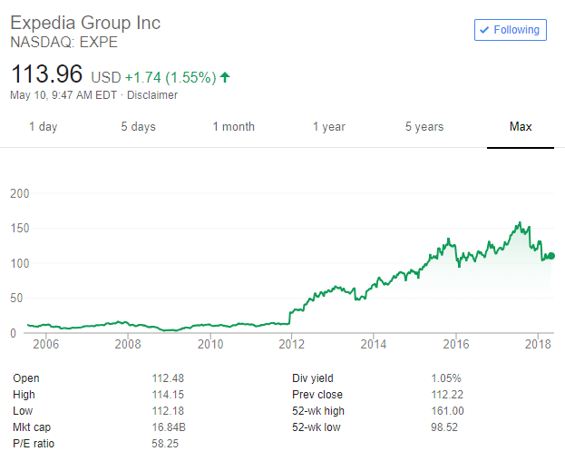Click the Max range tab

click(x=521, y=127)
